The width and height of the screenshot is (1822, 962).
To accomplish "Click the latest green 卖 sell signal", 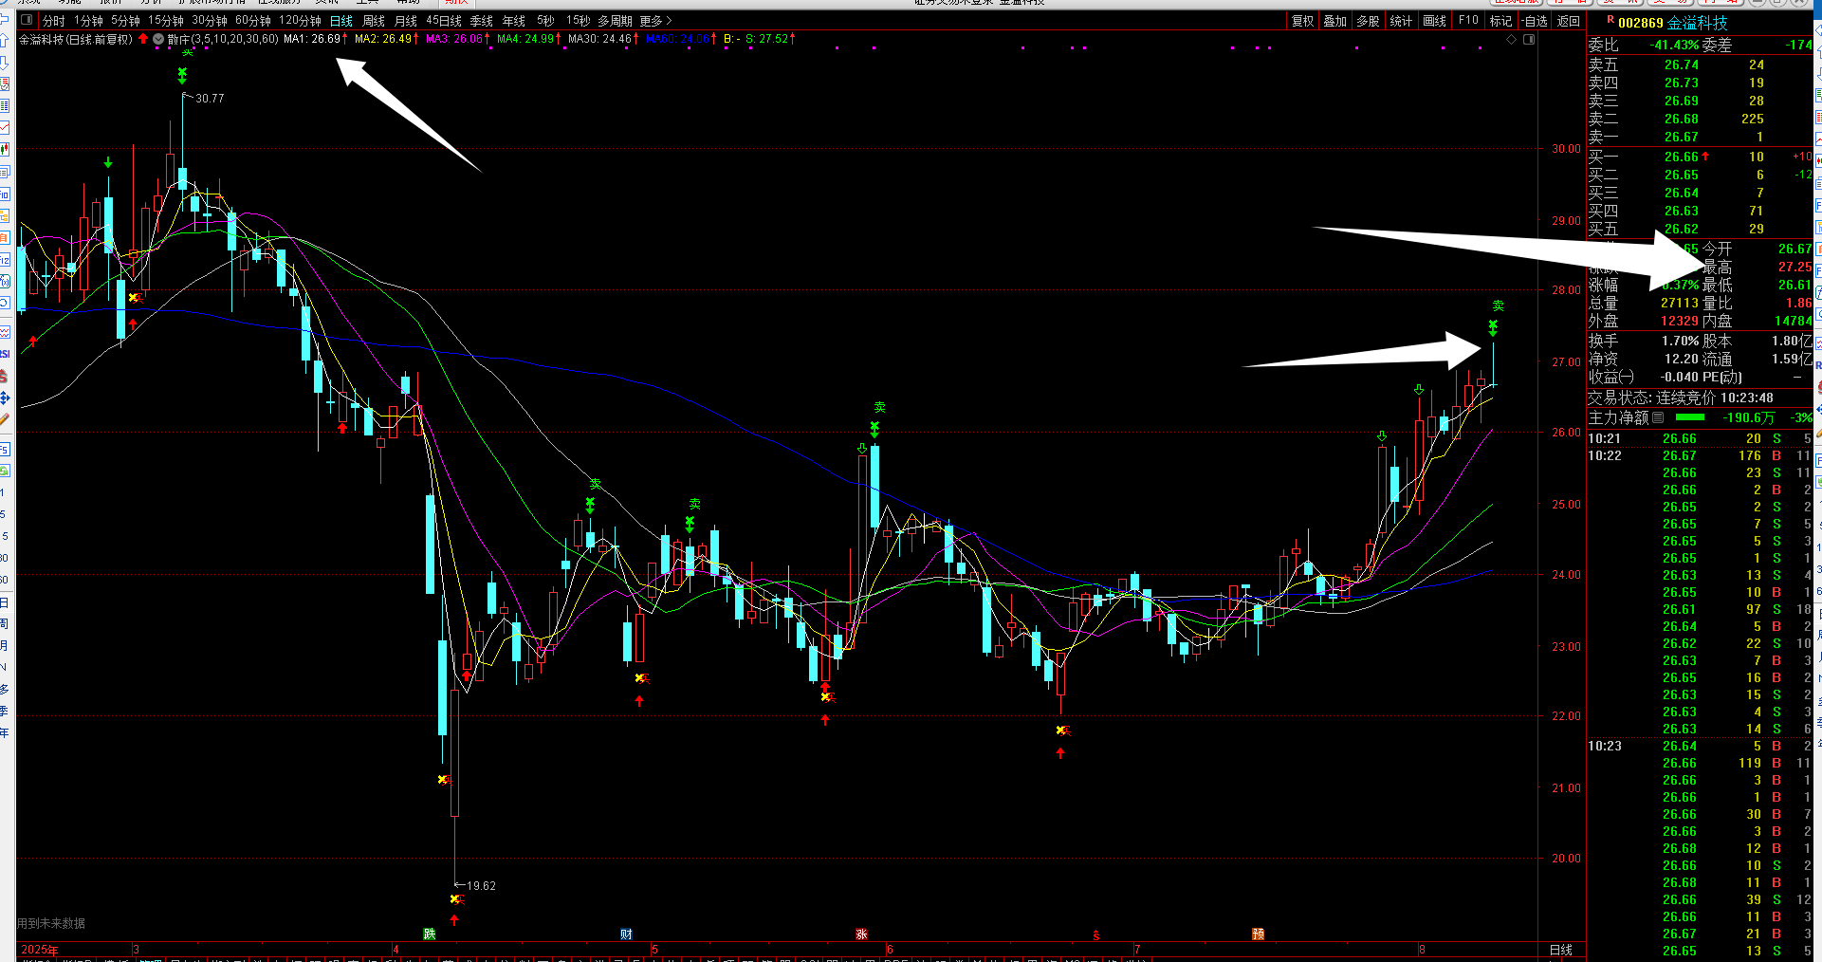I will click(x=1498, y=305).
